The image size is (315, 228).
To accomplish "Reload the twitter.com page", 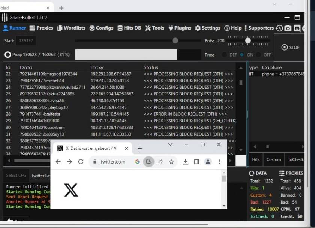I will [81, 162].
